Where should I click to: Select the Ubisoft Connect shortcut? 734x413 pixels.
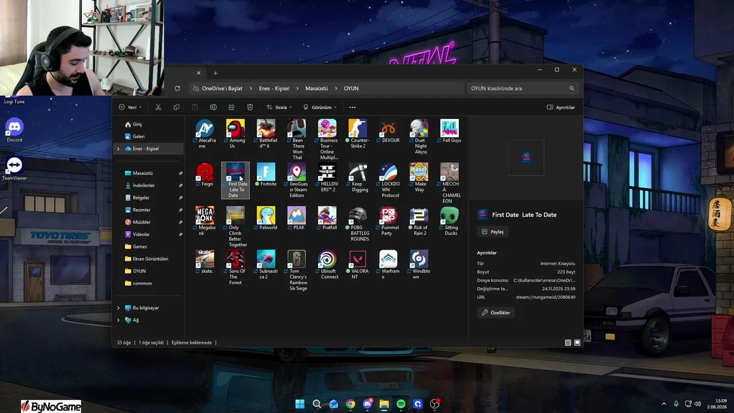click(327, 265)
